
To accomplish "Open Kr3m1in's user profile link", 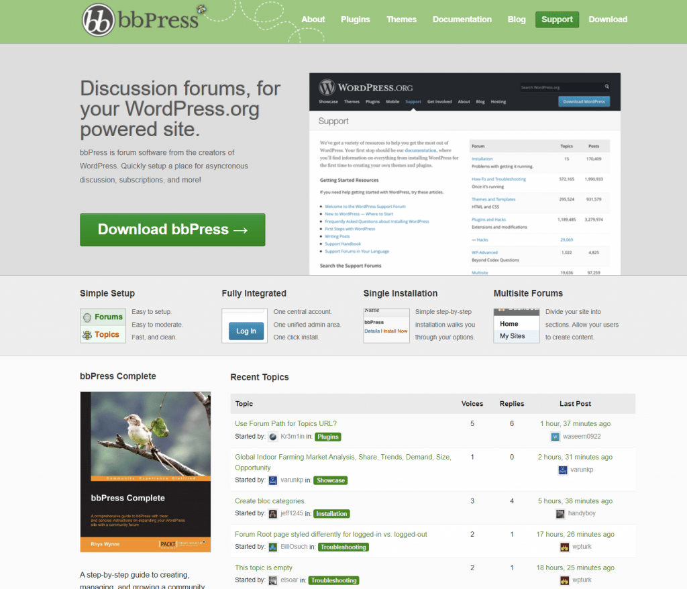I will click(293, 437).
